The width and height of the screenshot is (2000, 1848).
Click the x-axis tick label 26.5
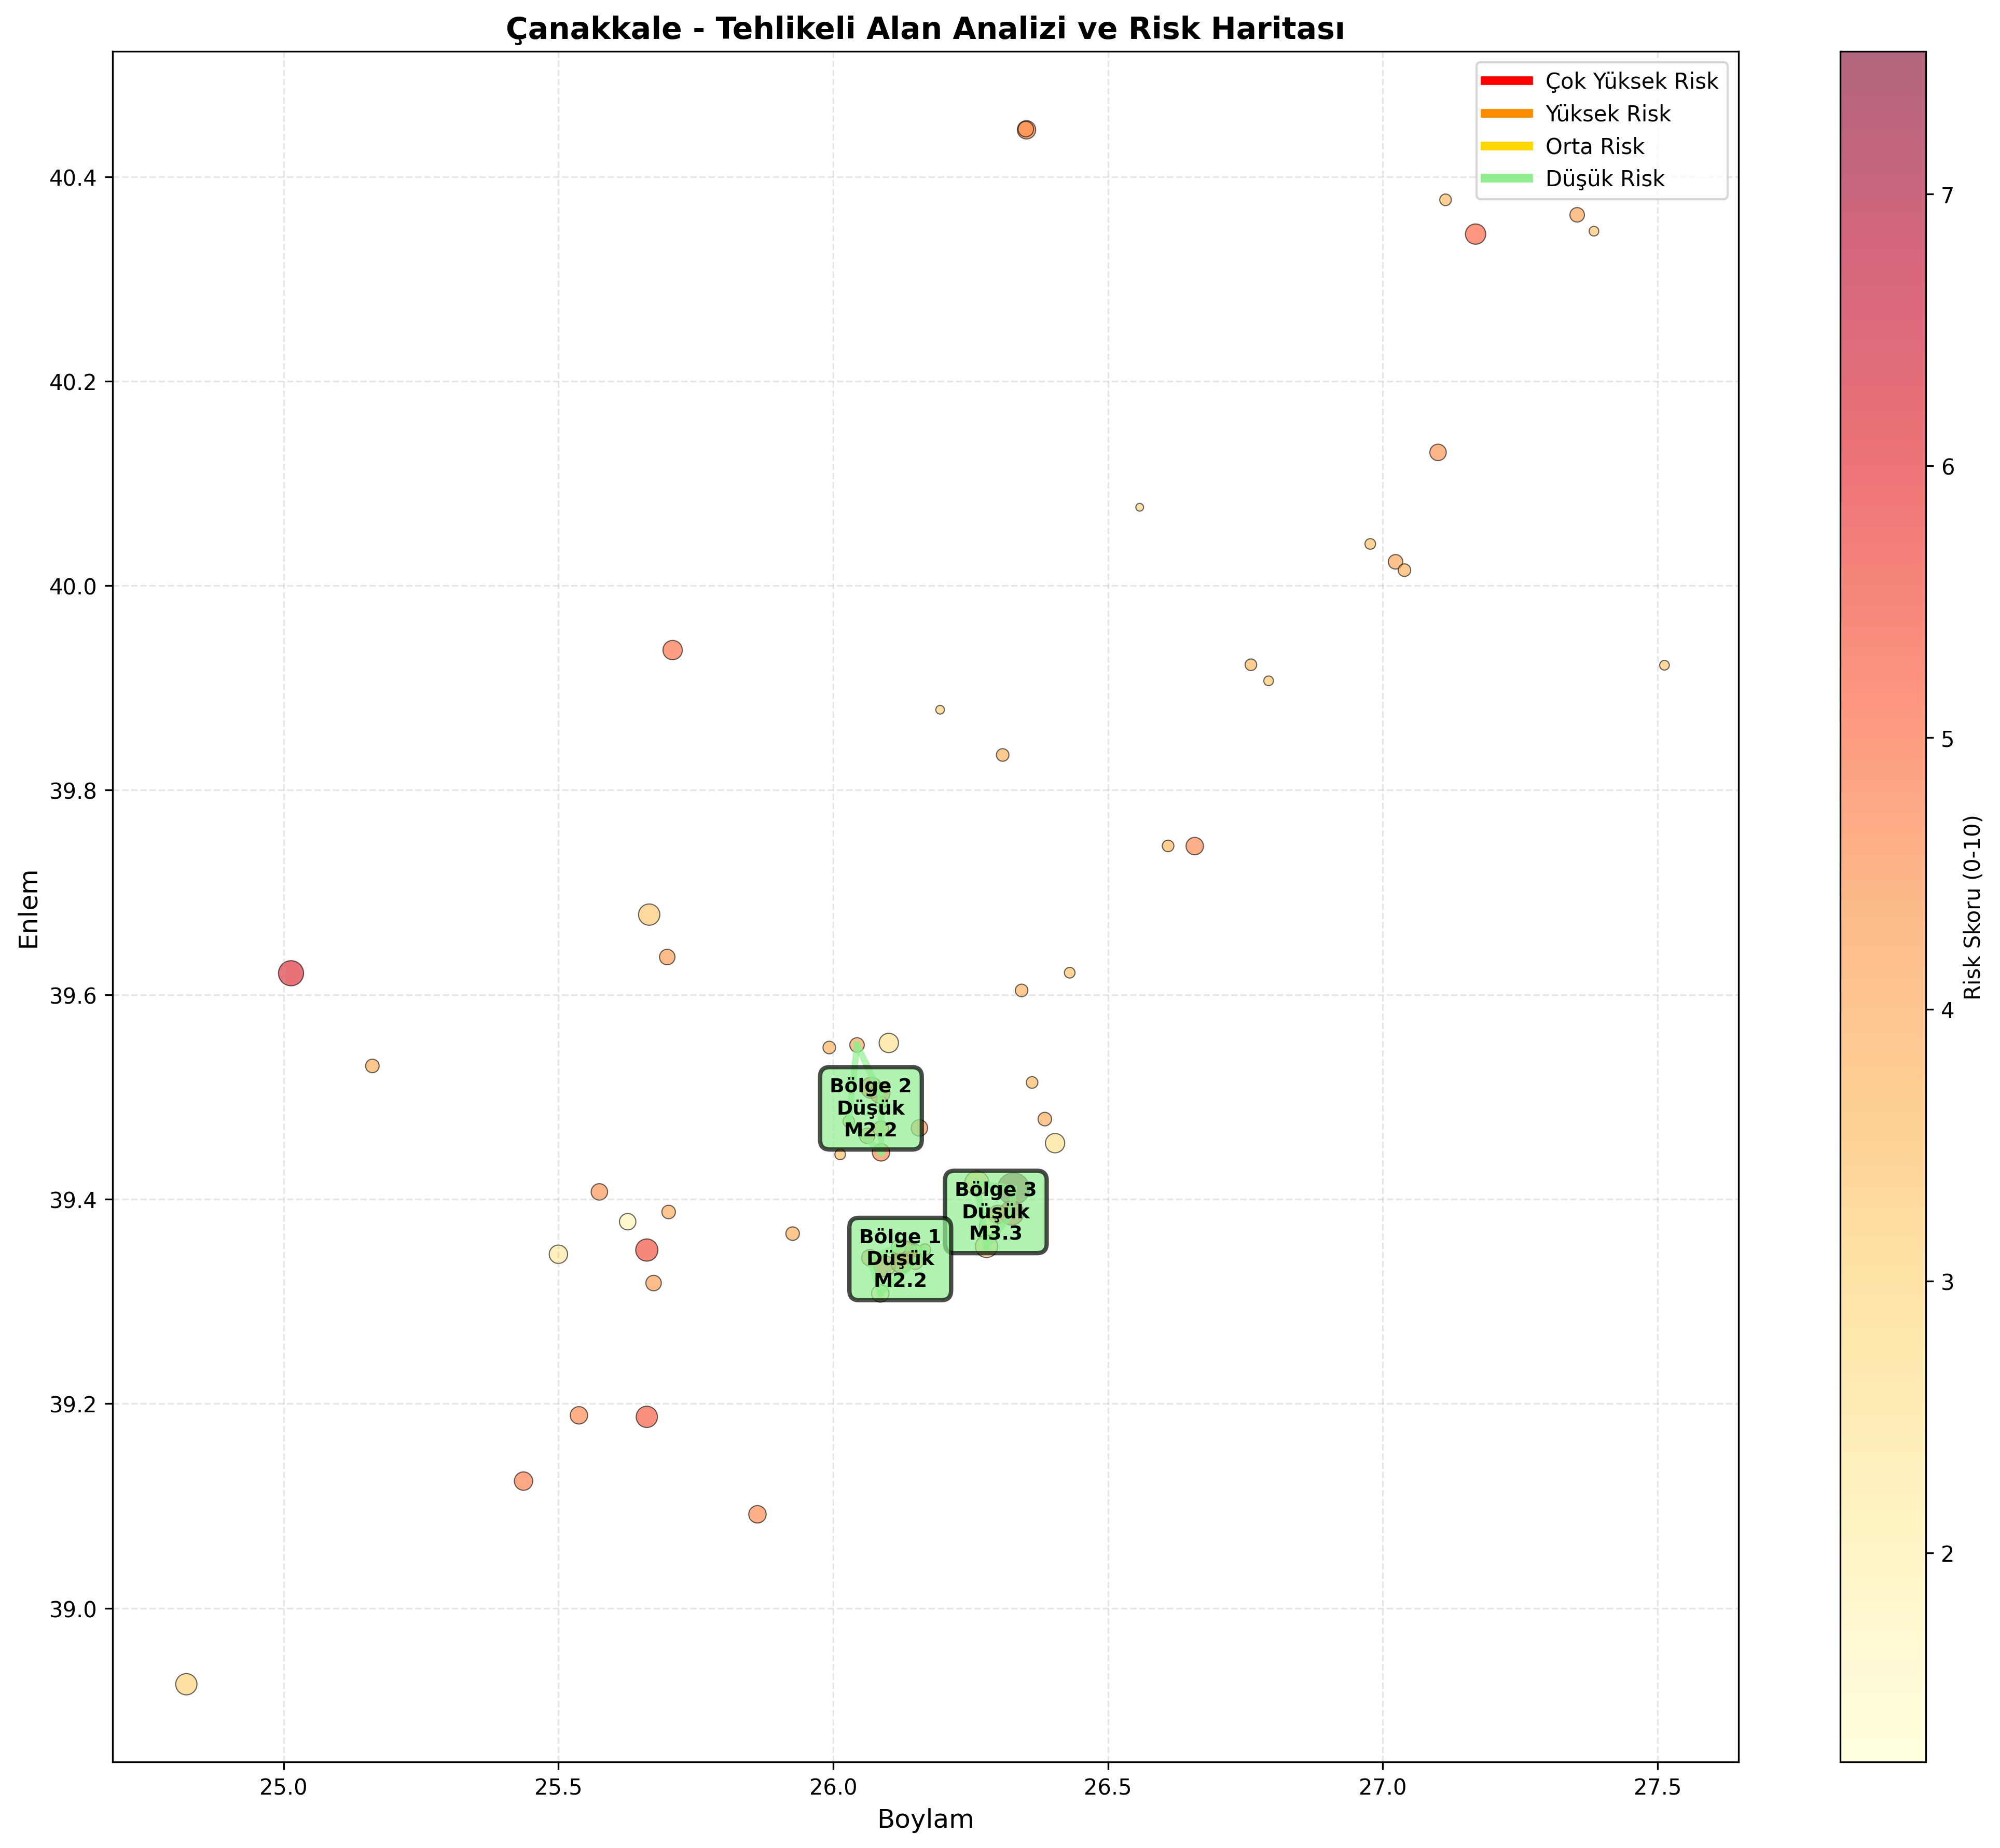point(1109,1785)
